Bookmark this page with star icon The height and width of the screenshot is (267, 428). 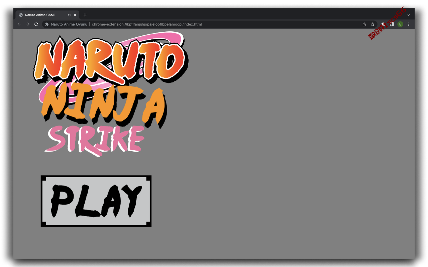[372, 24]
